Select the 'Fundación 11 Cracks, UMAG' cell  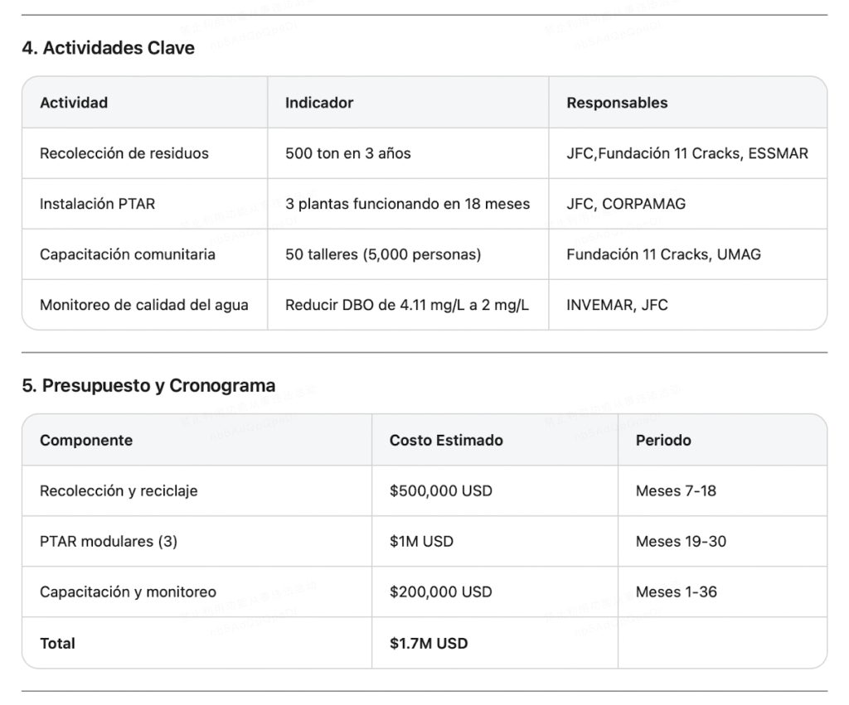pos(663,254)
